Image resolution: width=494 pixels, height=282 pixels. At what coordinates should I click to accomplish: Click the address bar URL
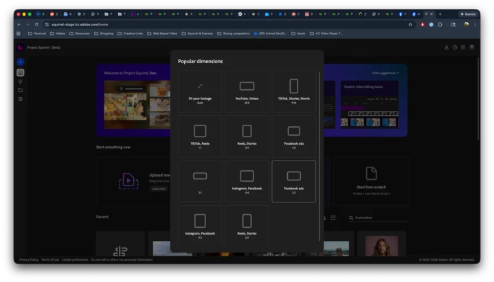point(80,25)
